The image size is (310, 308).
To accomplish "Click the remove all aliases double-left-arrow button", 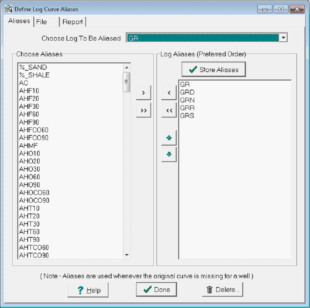I will click(169, 110).
